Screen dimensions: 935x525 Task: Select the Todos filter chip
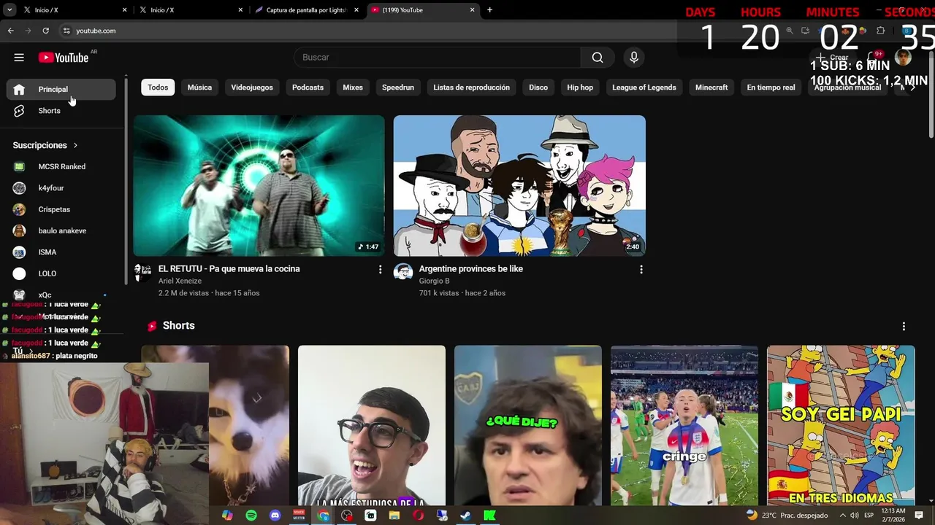(x=158, y=87)
